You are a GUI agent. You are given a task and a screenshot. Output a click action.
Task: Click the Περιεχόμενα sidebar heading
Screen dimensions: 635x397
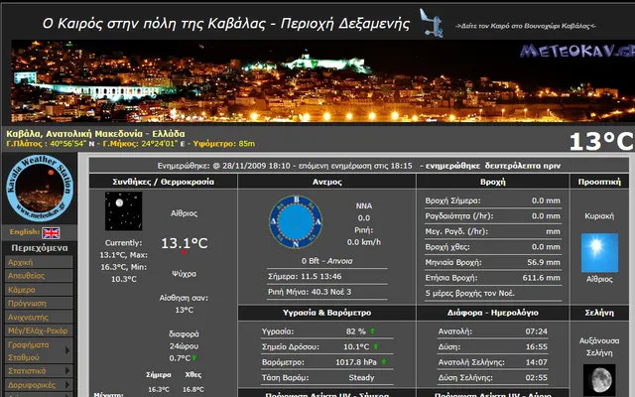pyautogui.click(x=40, y=248)
